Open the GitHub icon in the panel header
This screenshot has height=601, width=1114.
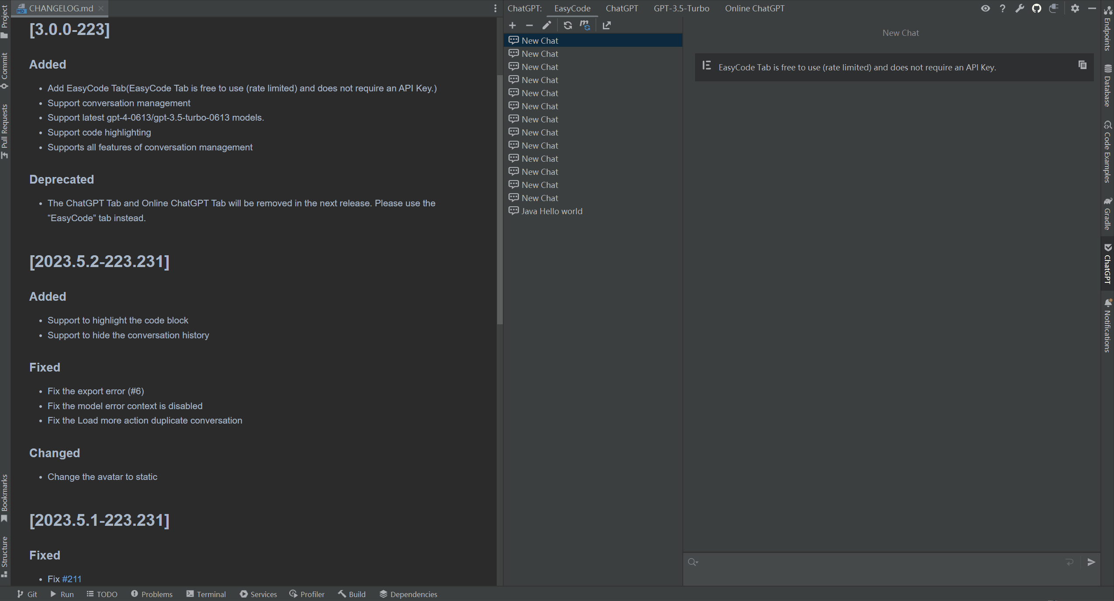1036,8
